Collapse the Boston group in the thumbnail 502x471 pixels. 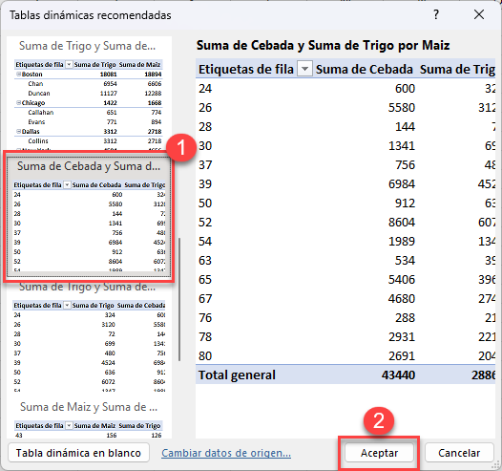18,74
